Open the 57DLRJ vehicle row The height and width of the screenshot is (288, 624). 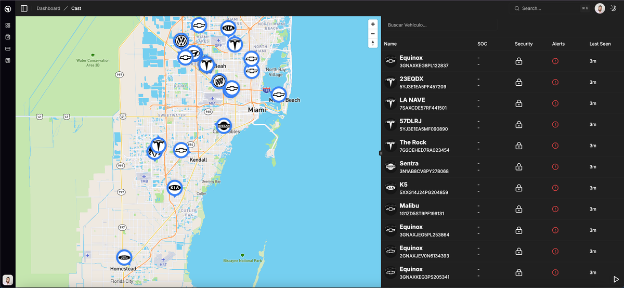coord(502,125)
